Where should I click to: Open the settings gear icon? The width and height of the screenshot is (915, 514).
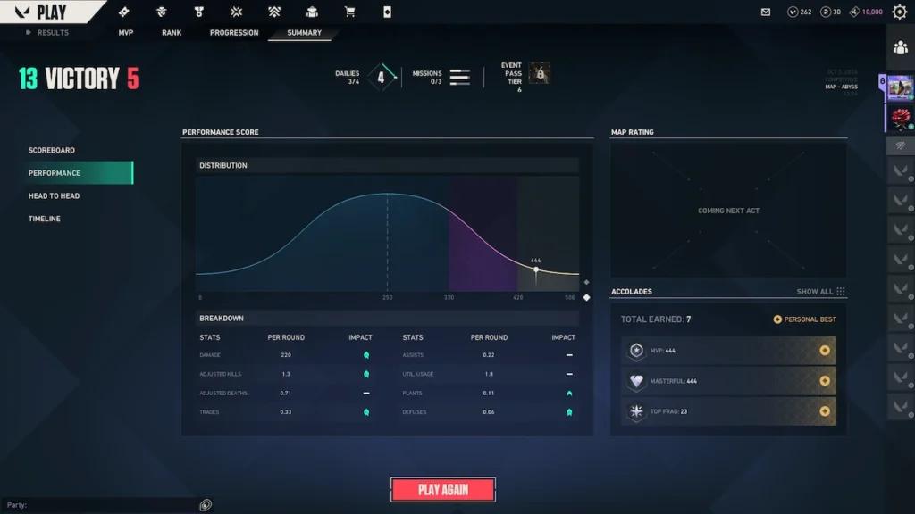[900, 12]
